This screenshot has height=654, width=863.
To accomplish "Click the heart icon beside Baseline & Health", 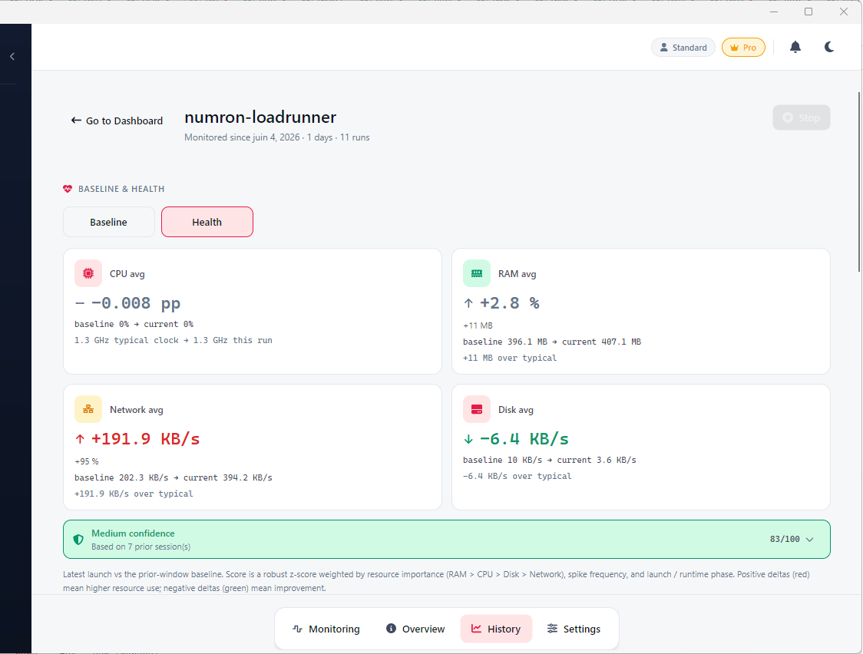I will [x=68, y=189].
